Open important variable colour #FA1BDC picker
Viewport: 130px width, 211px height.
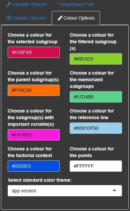click(x=34, y=135)
